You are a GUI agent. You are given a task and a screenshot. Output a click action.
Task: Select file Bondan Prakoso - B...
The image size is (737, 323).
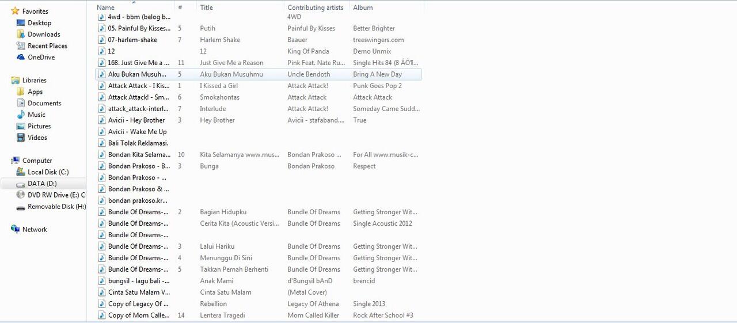(139, 166)
